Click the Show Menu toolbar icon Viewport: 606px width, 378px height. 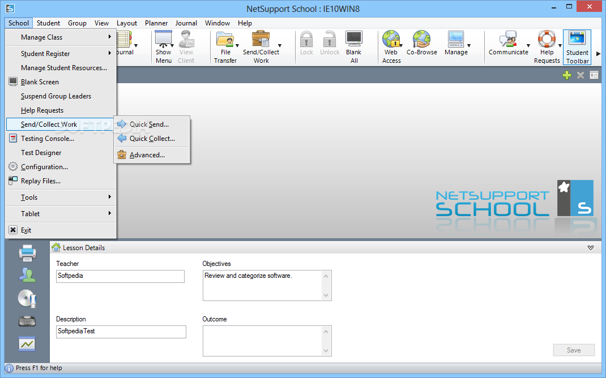pyautogui.click(x=164, y=39)
